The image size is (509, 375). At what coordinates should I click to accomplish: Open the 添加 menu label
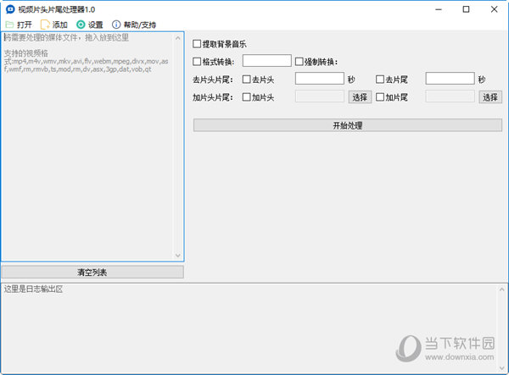pos(59,25)
